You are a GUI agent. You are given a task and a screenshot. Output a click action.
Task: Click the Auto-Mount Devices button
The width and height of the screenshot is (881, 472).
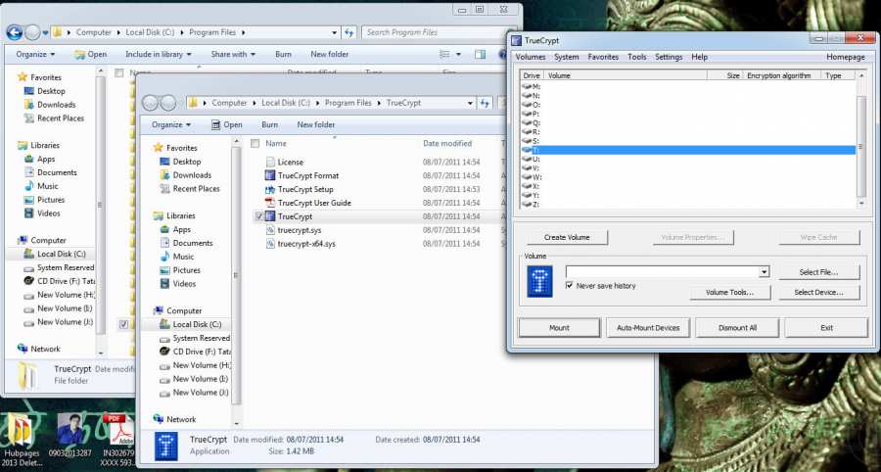pyautogui.click(x=648, y=328)
